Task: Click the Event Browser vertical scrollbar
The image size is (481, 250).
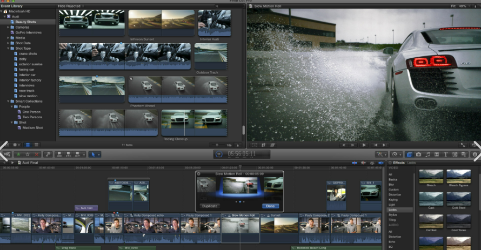Action: (x=244, y=130)
